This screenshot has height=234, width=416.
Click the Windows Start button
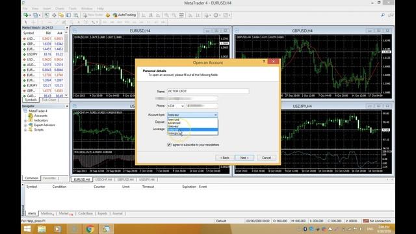[x=27, y=229]
